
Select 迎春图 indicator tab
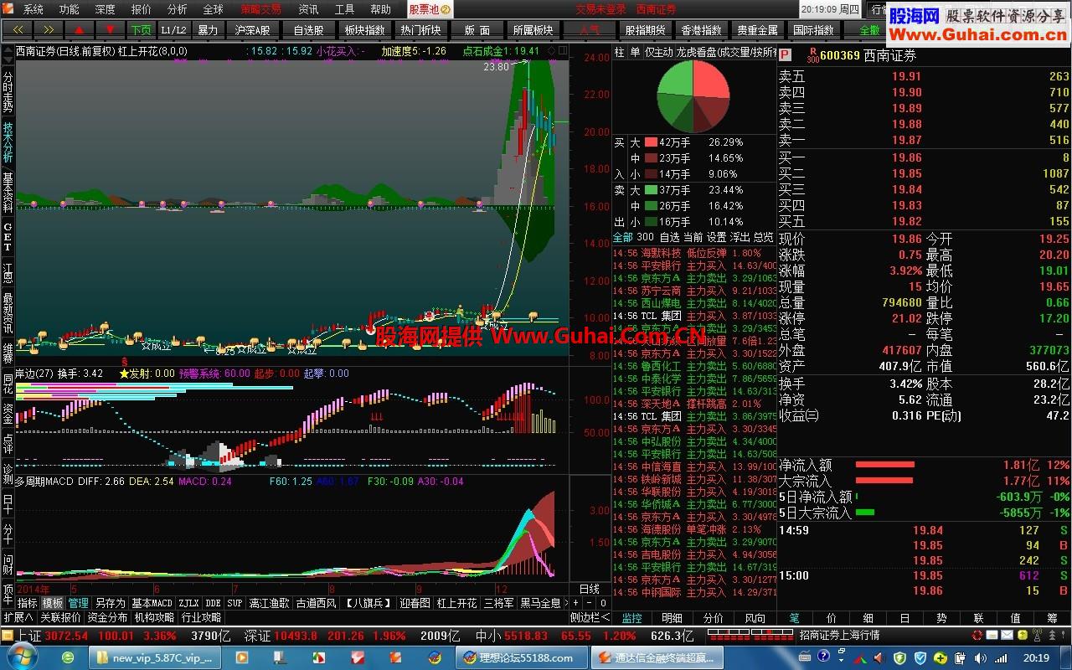pos(415,603)
